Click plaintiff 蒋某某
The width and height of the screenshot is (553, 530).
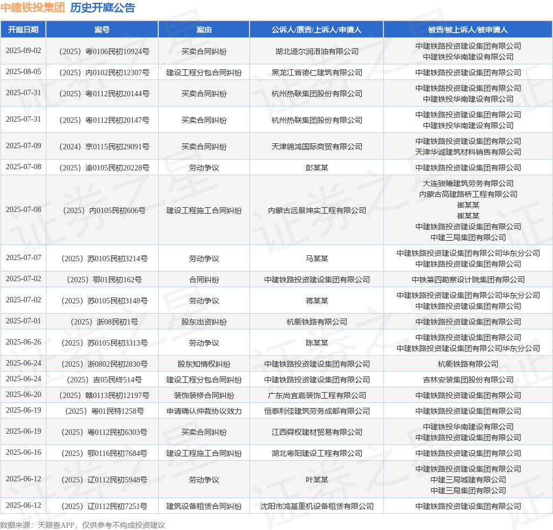click(x=316, y=301)
